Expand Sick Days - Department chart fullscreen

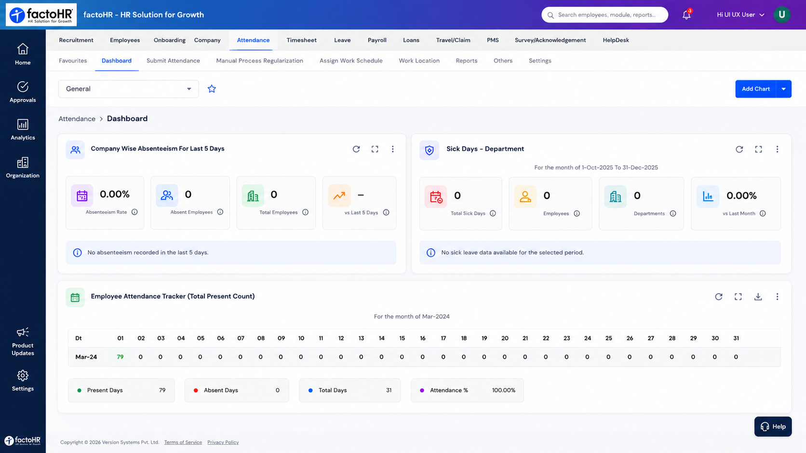(758, 149)
